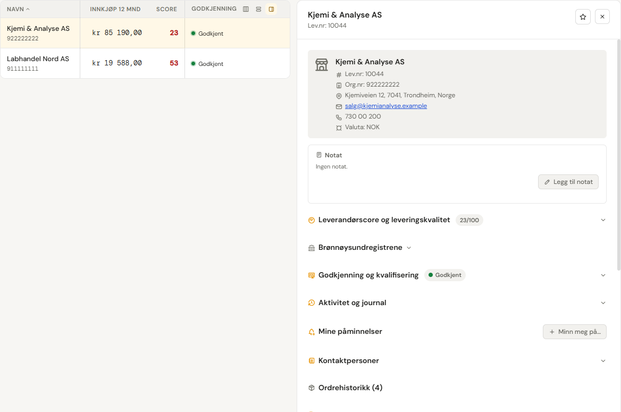
Task: Click Godkjent status in Kjemi & Analyse row
Action: (x=207, y=33)
